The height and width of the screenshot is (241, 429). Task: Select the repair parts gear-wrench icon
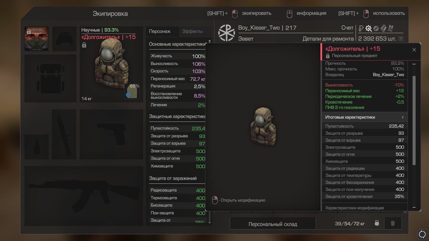(x=369, y=28)
